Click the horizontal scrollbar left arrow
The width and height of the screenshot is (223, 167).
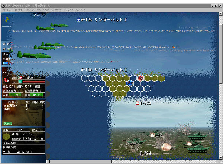pos(48,161)
